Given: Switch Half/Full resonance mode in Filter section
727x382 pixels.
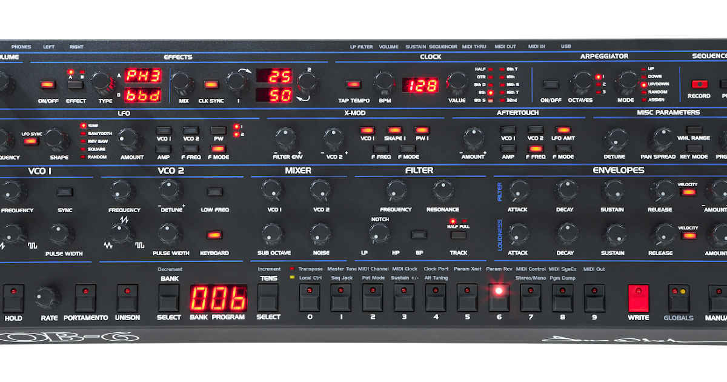Looking at the screenshot, I should tap(458, 235).
